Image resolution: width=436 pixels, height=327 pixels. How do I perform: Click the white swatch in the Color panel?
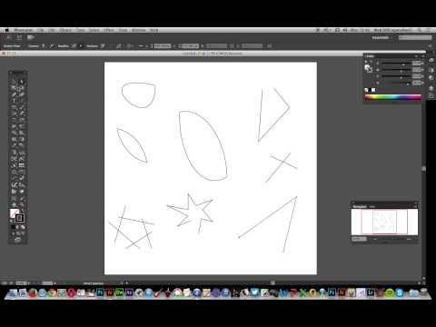(x=373, y=90)
